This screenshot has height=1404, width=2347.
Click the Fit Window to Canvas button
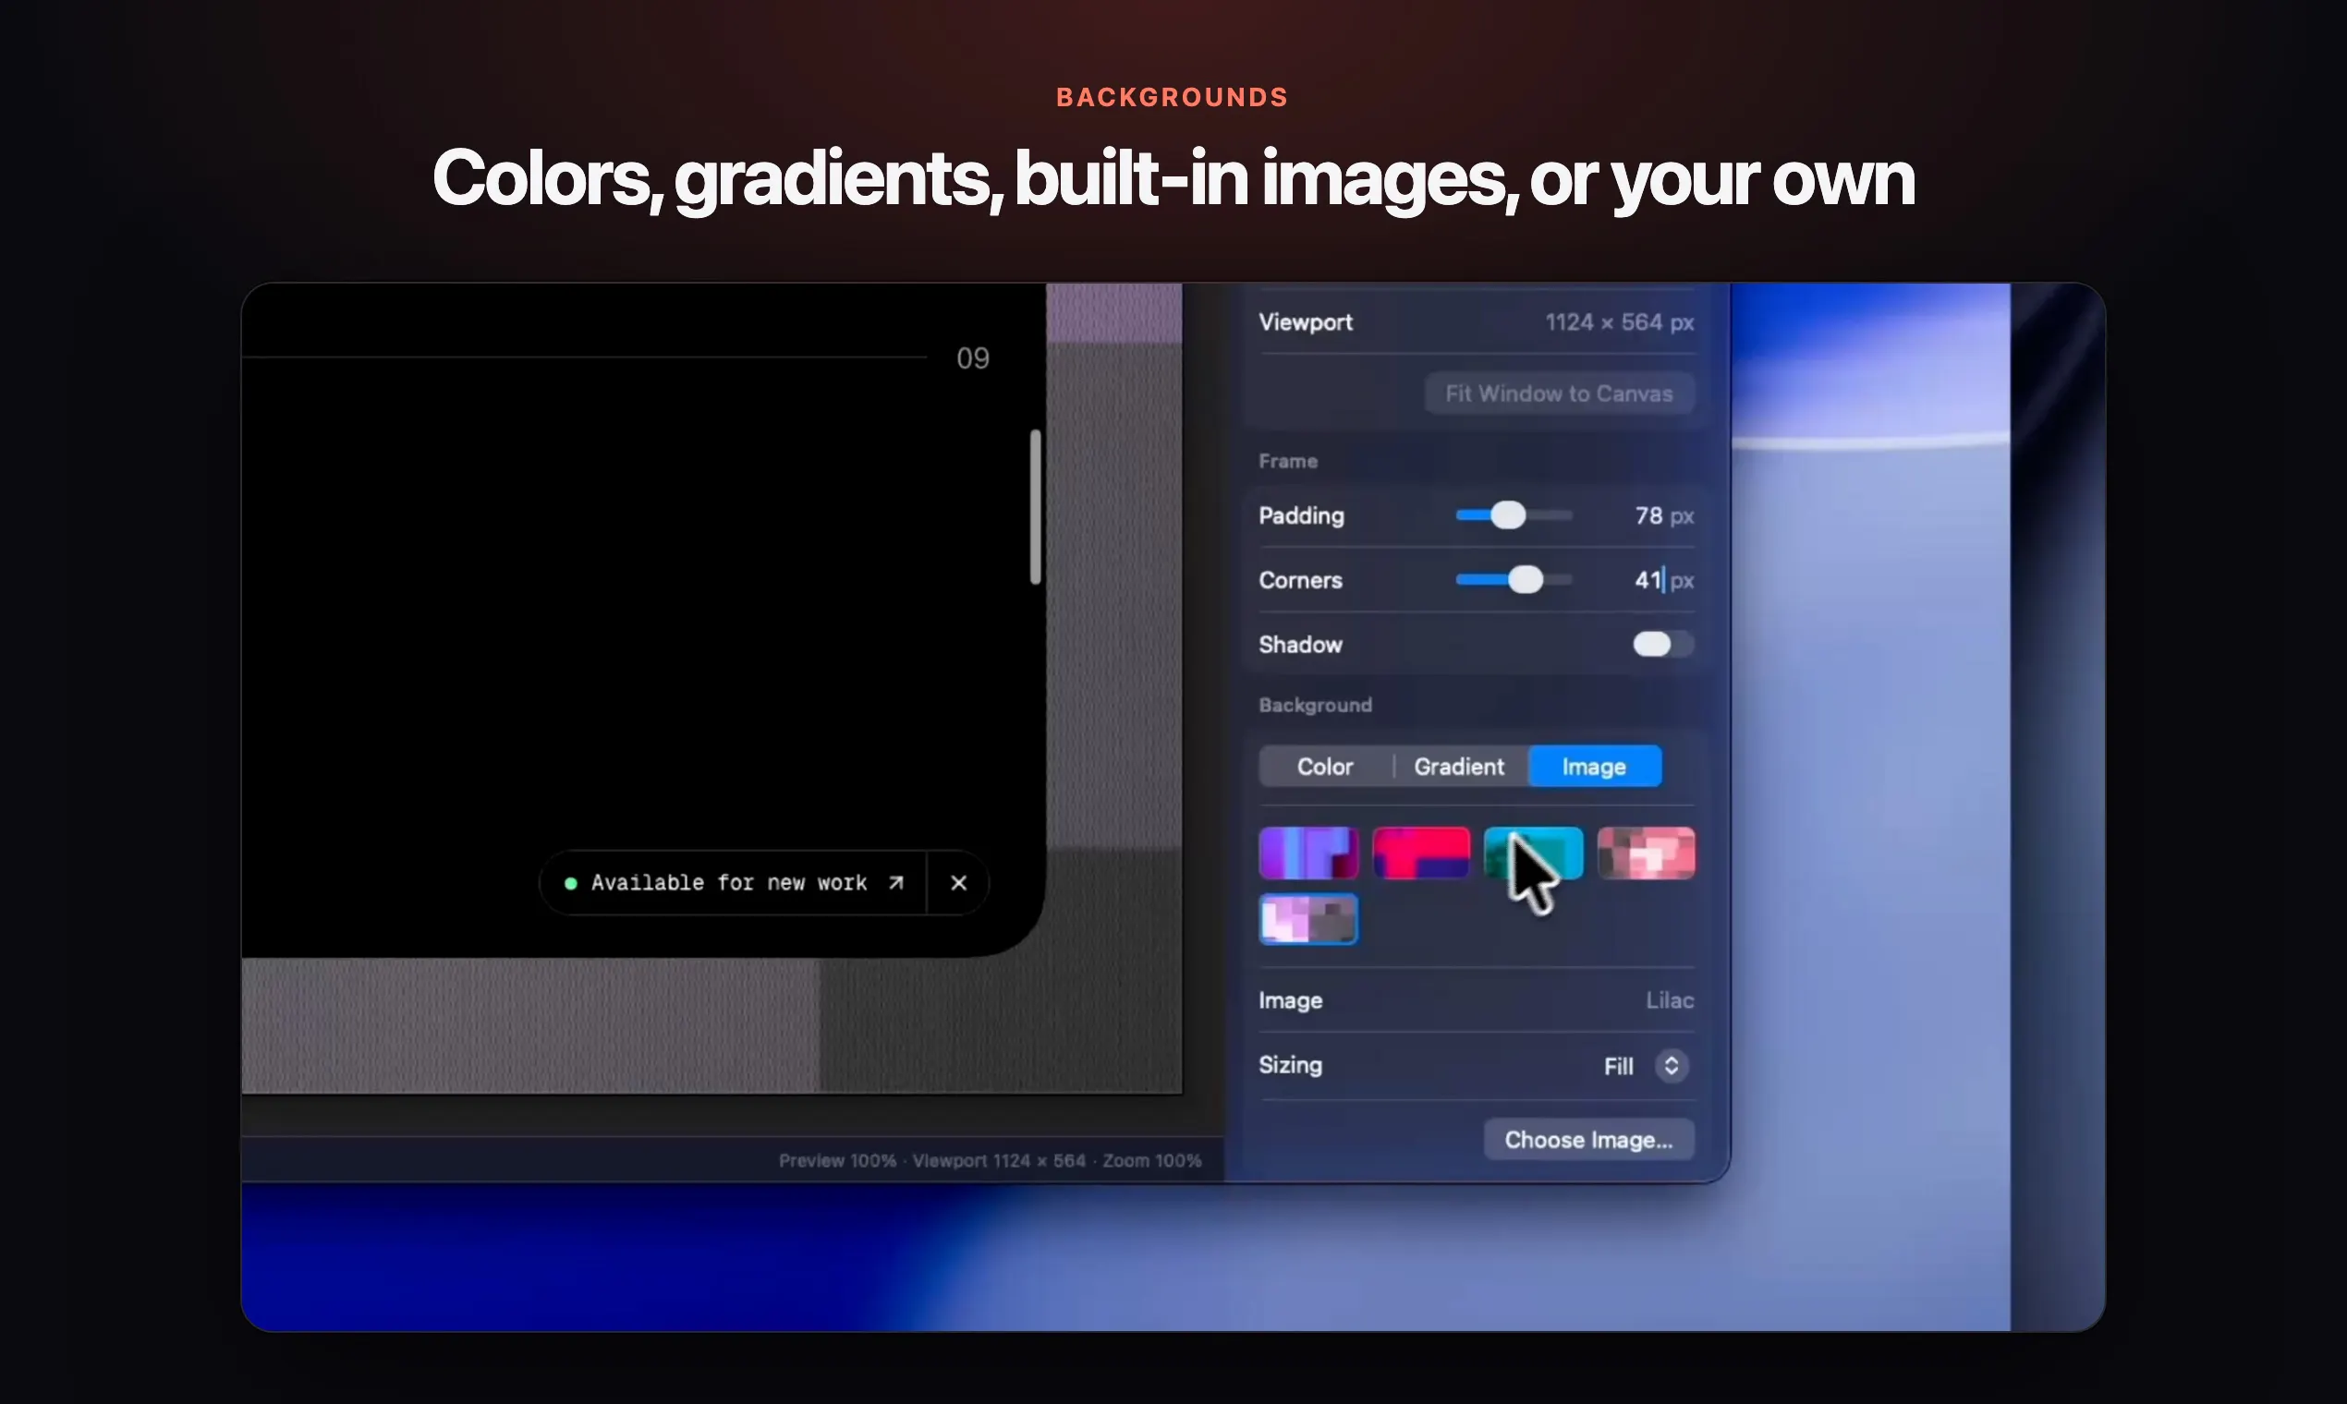(x=1559, y=393)
